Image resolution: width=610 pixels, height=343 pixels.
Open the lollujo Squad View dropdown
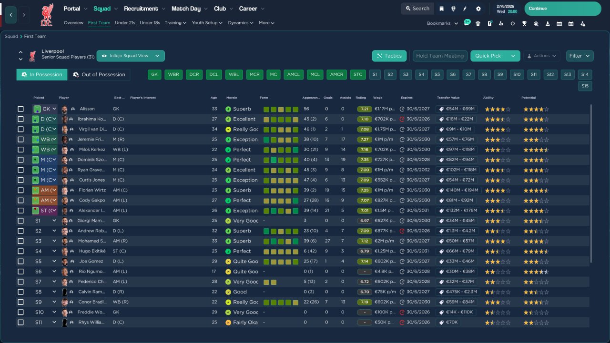[x=131, y=56]
